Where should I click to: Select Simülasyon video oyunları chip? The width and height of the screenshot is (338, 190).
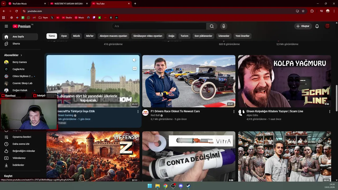point(148,36)
